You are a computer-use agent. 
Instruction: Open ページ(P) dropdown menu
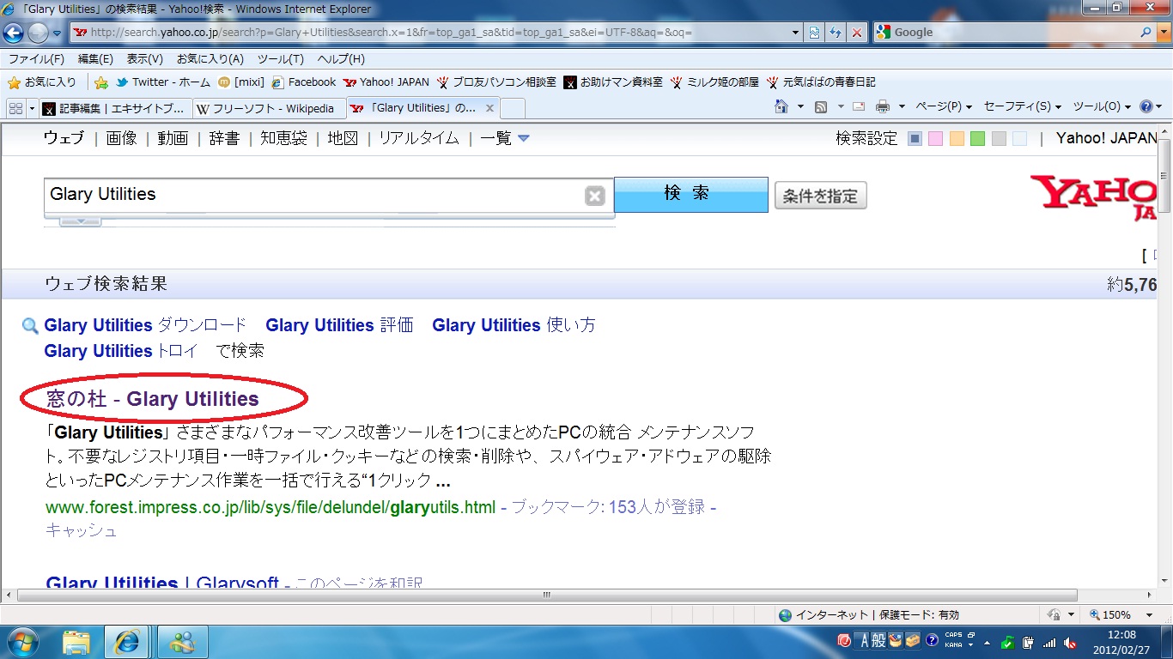(944, 107)
